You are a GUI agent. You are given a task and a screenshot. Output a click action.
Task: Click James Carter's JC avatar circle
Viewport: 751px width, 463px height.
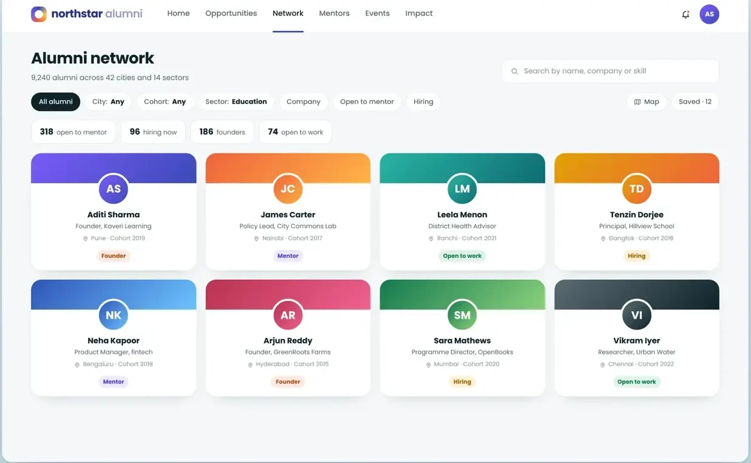(288, 189)
